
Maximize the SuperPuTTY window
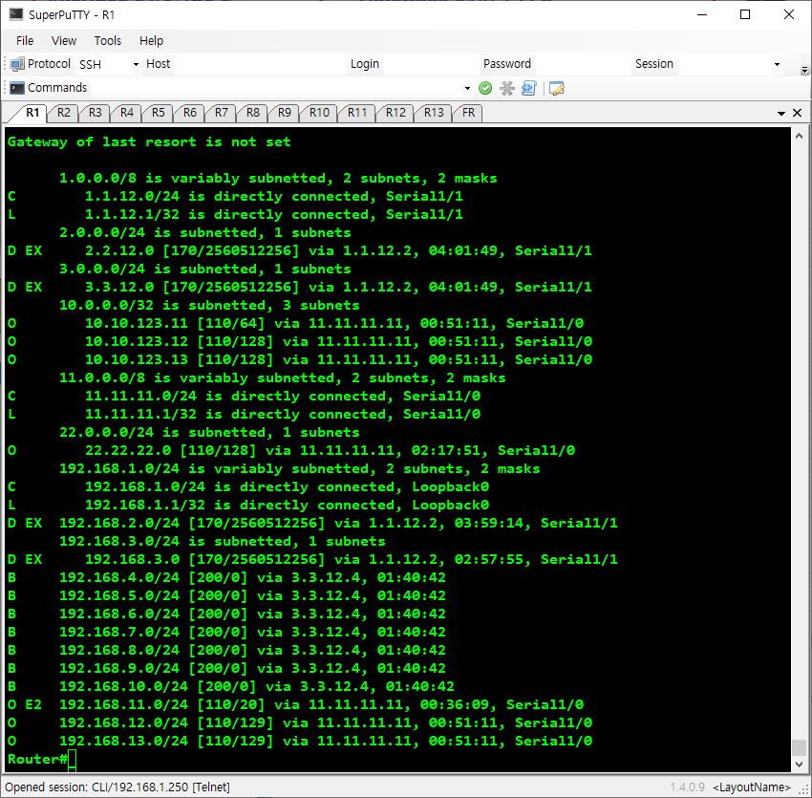tap(745, 14)
